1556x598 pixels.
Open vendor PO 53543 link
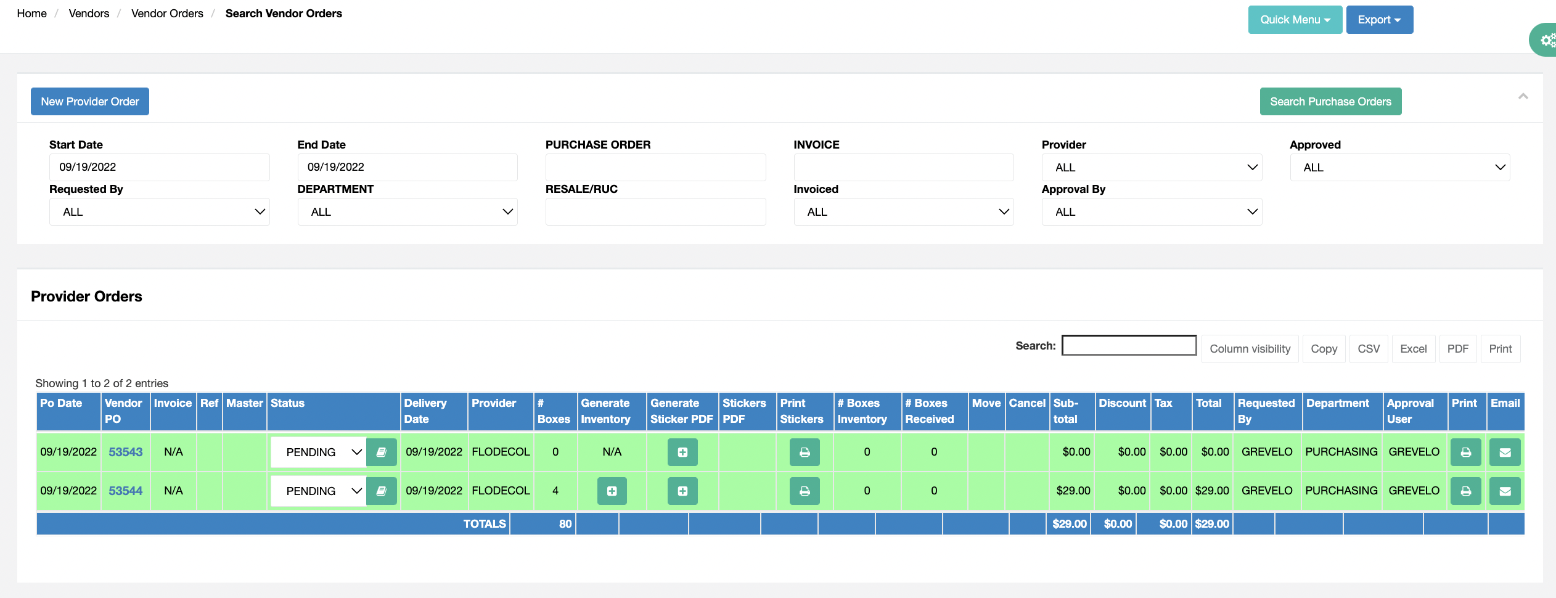point(125,453)
